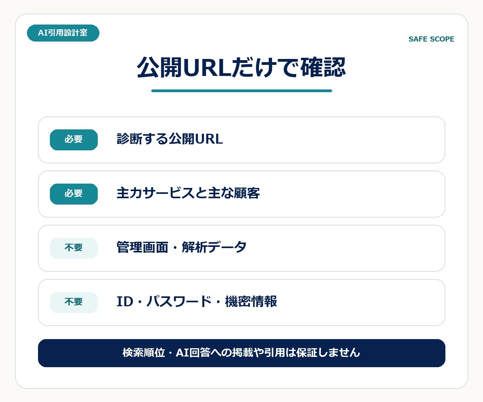Image resolution: width=483 pixels, height=402 pixels.
Task: Select the 診断する公開URL text
Action: coord(170,139)
